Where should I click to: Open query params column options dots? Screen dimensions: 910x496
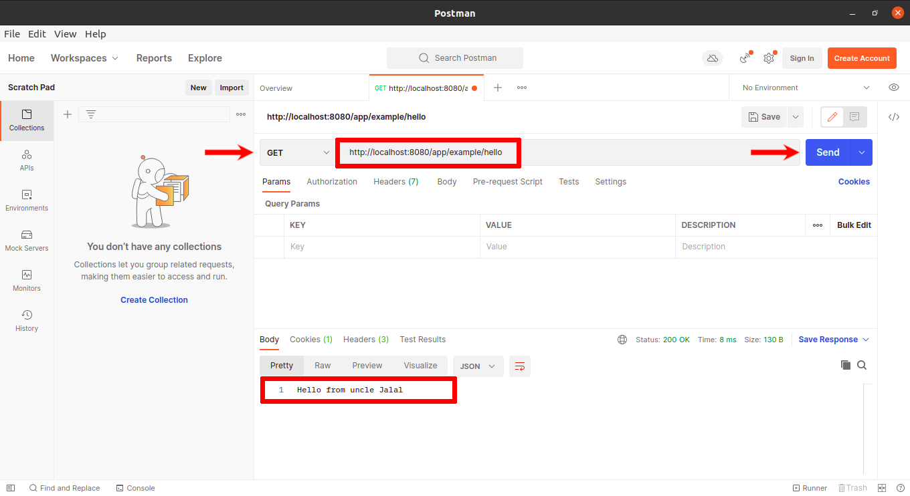pos(818,225)
